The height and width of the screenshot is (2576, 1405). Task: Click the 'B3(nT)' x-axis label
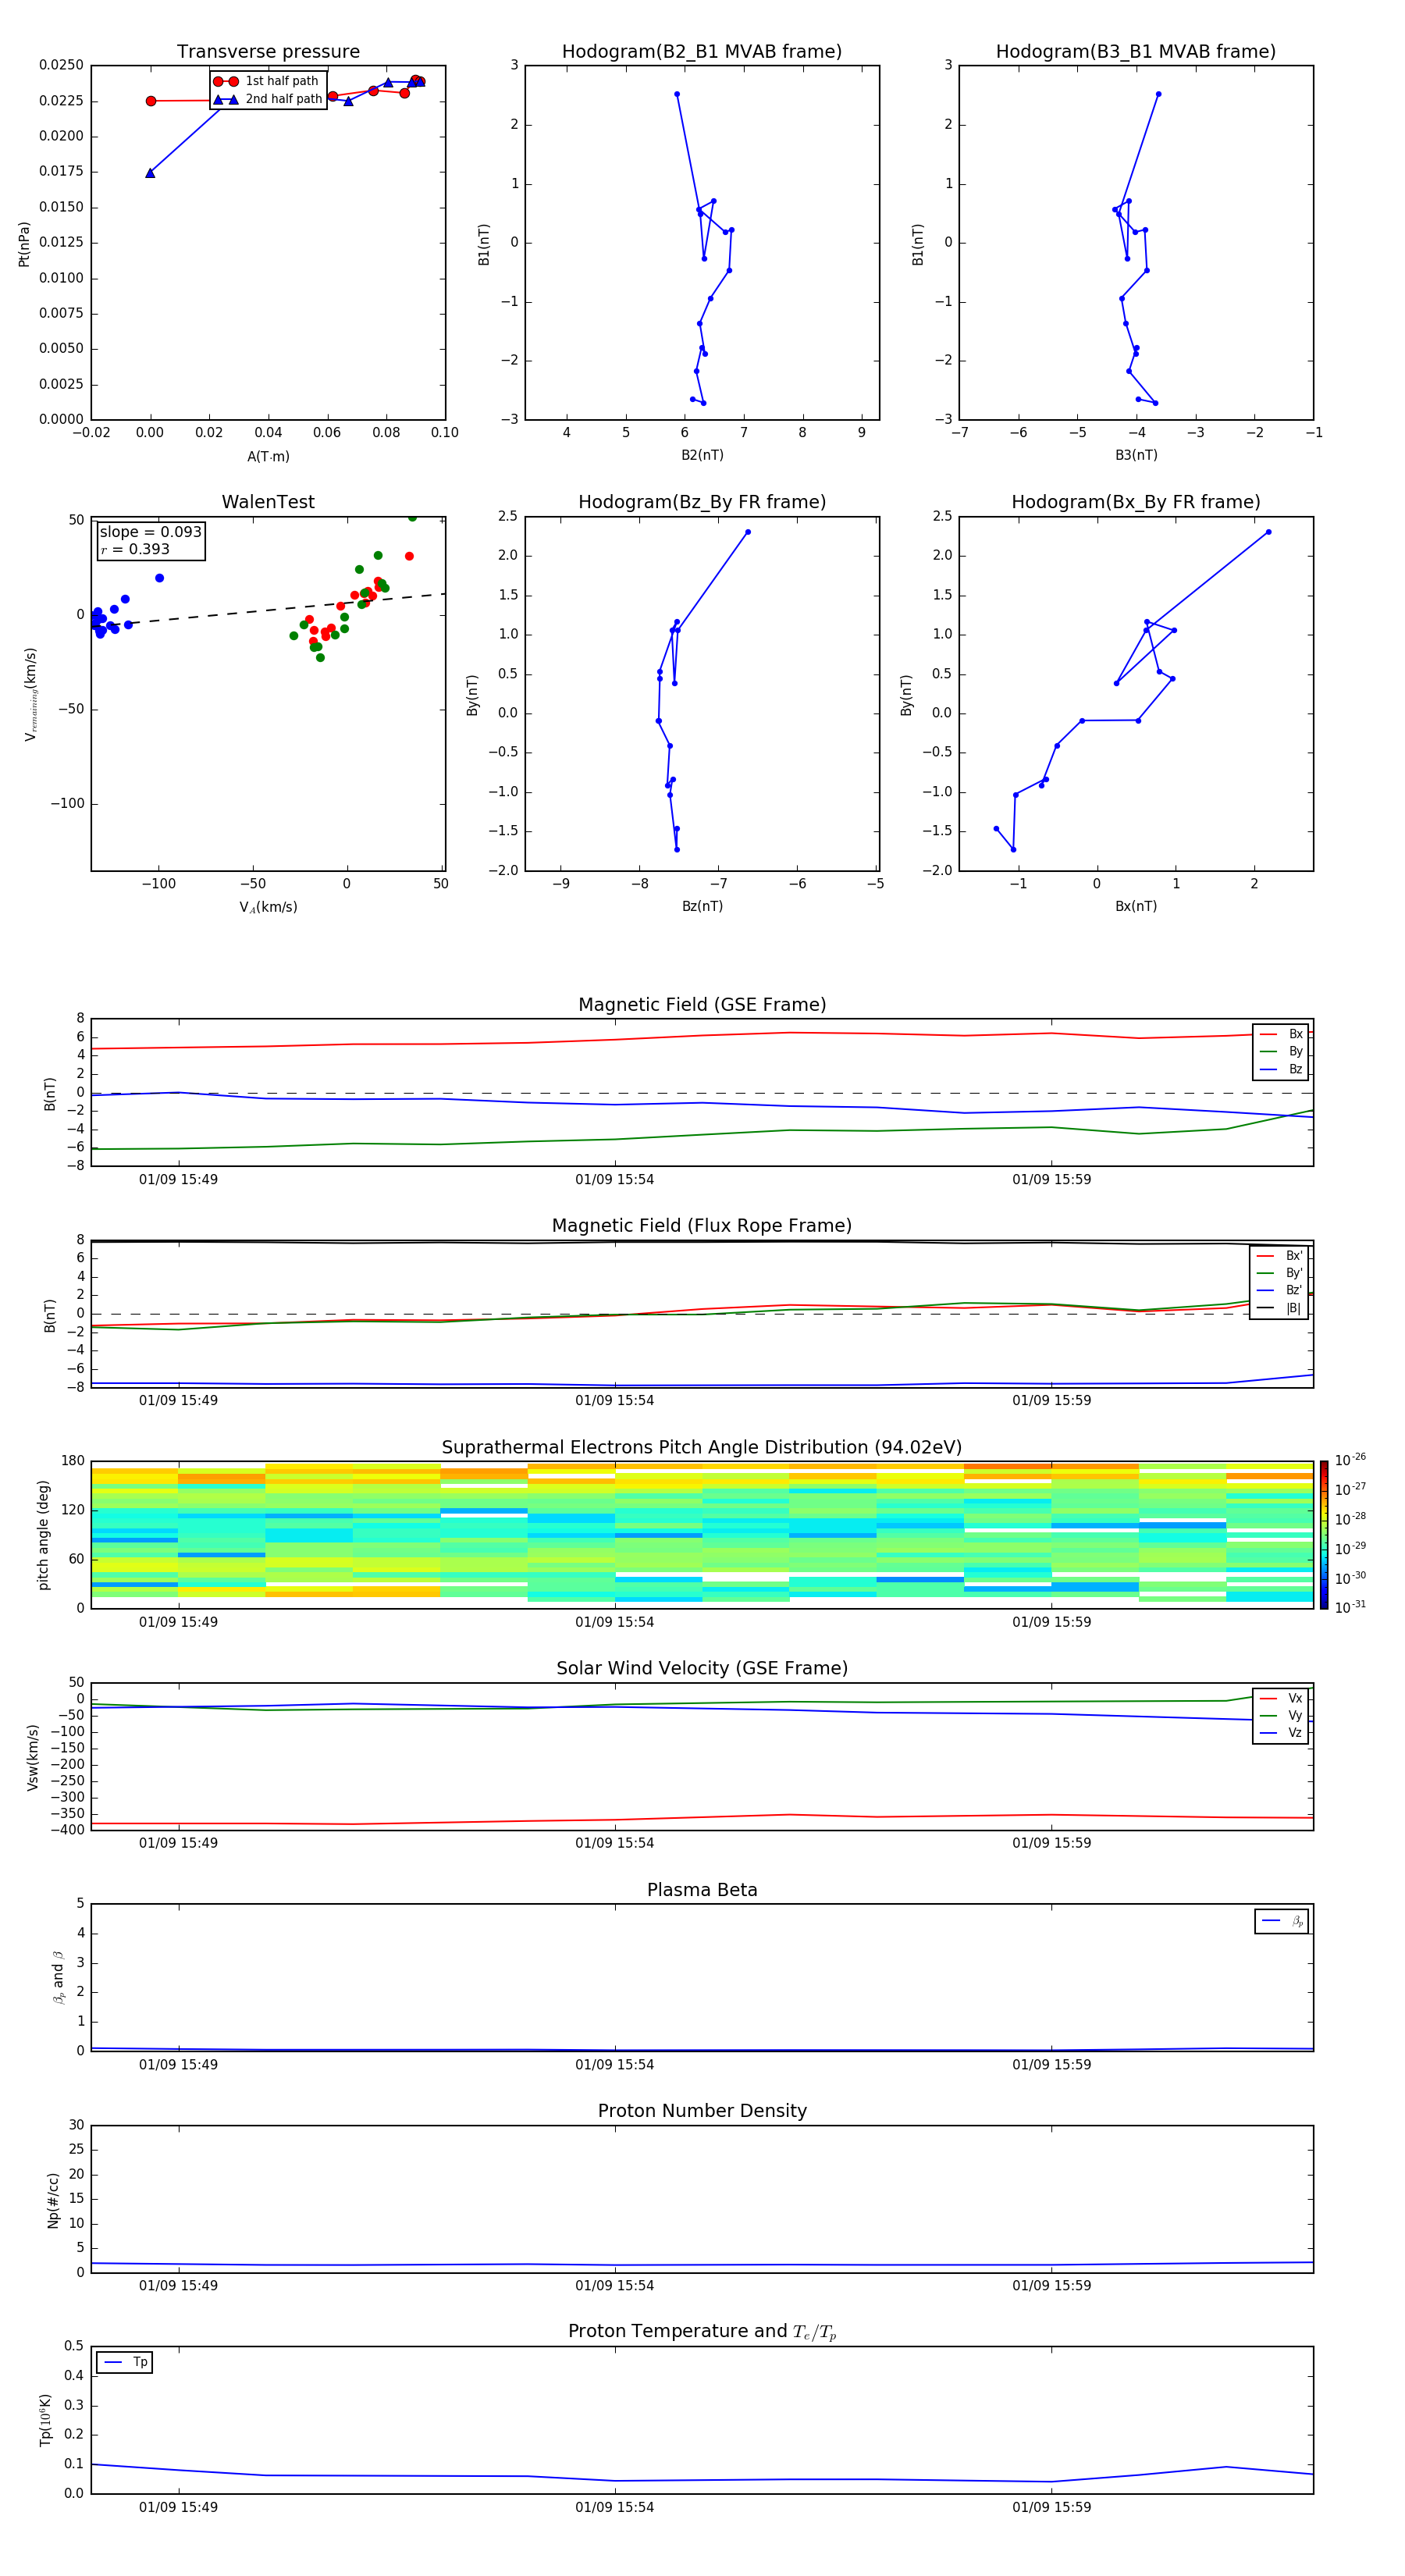[x=1136, y=455]
